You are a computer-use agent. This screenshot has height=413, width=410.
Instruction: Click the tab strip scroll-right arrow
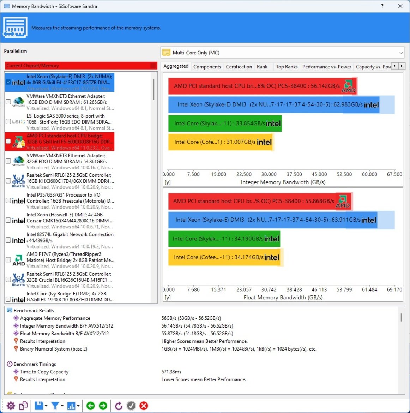click(402, 66)
